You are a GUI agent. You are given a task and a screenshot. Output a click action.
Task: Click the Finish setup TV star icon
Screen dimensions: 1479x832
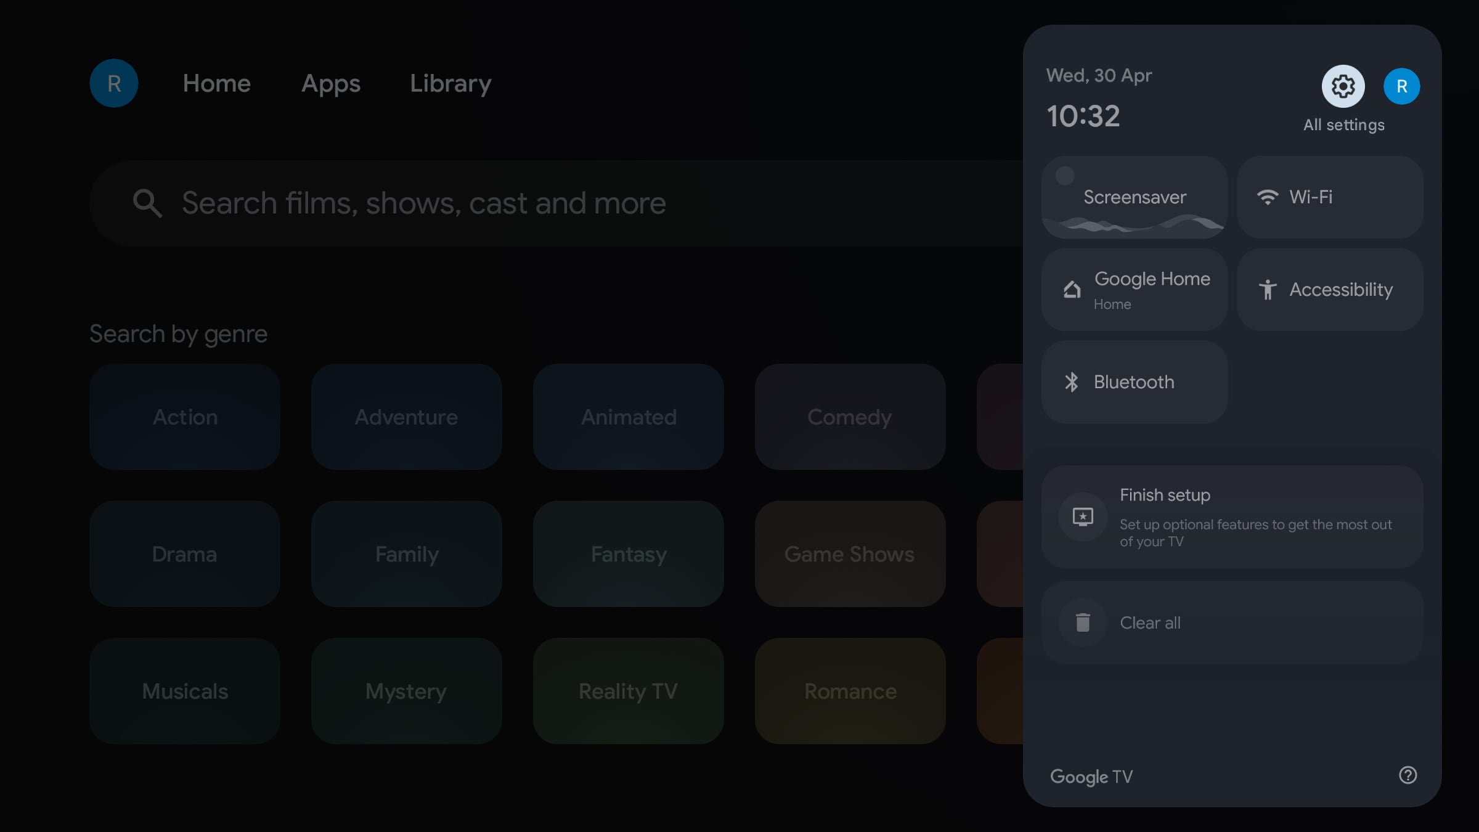click(1083, 516)
